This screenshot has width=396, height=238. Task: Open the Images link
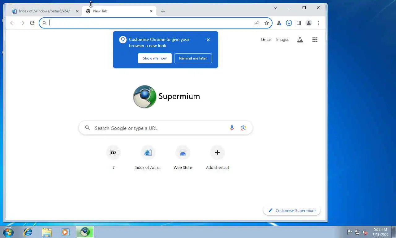[x=283, y=40]
